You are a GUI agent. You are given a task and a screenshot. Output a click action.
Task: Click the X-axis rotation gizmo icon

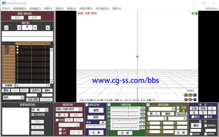click(x=185, y=96)
